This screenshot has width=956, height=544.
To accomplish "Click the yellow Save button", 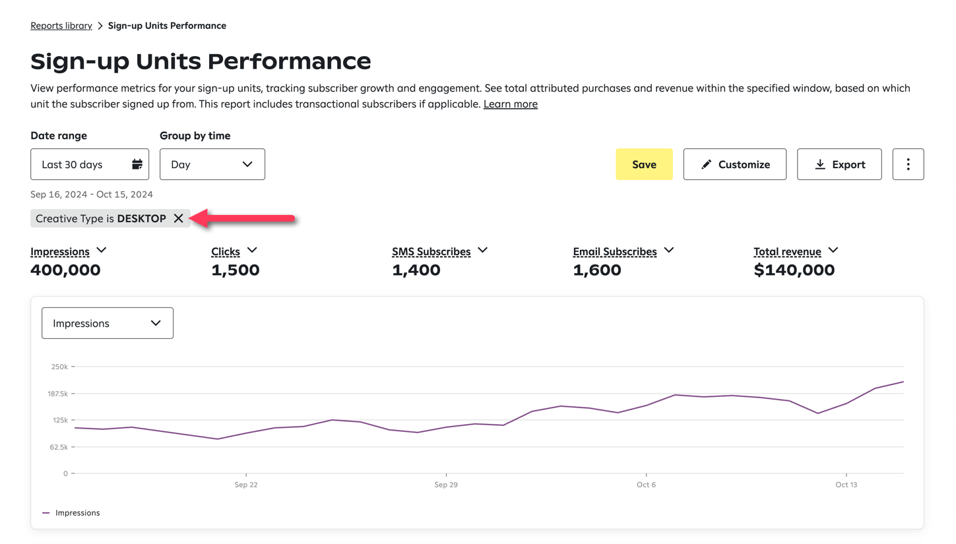I will (644, 164).
